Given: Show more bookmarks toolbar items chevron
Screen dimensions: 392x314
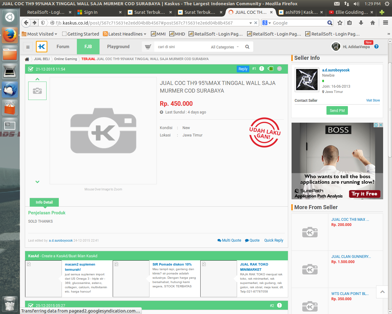Looking at the screenshot, I should click(x=389, y=34).
